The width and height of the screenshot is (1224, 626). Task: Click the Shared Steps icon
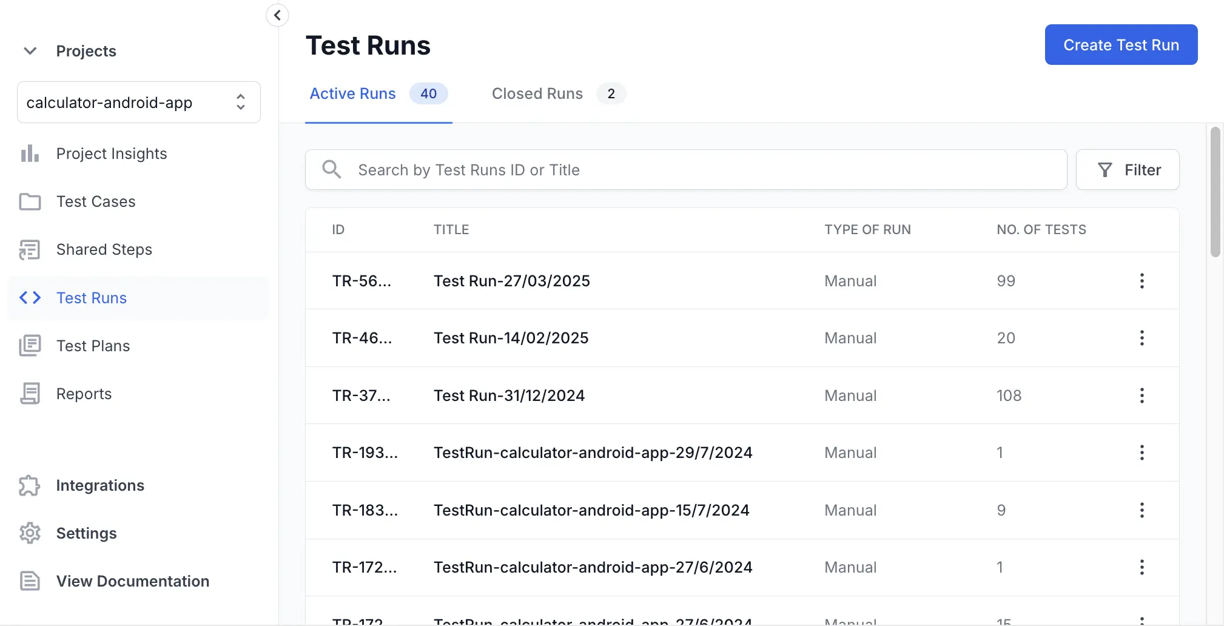(x=30, y=249)
